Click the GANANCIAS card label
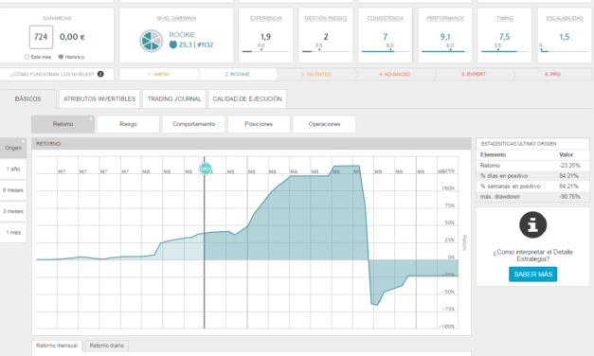594x356 pixels. pos(57,18)
